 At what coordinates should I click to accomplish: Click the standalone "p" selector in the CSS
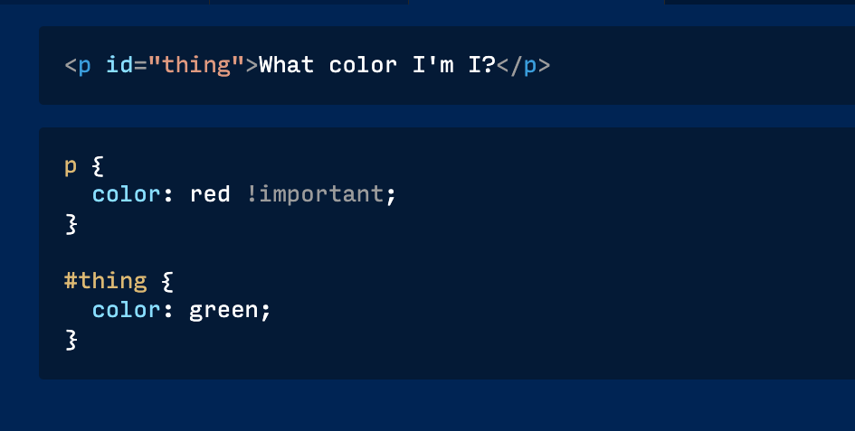(x=71, y=167)
